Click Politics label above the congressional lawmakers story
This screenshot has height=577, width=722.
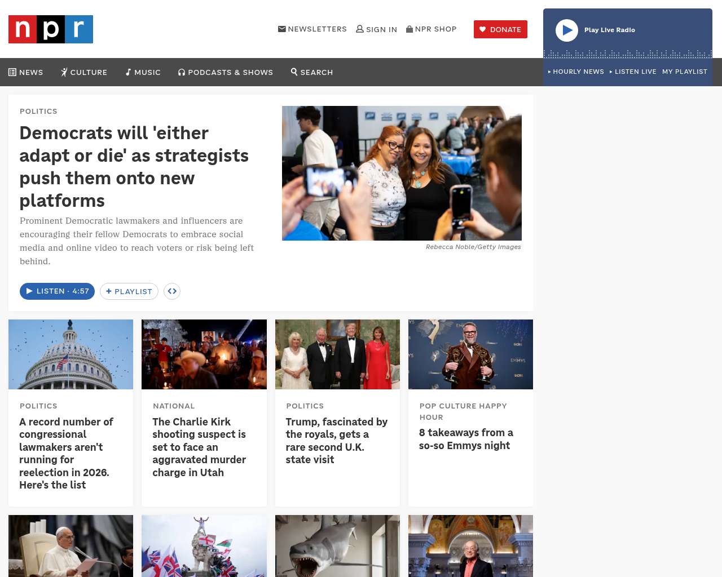38,406
